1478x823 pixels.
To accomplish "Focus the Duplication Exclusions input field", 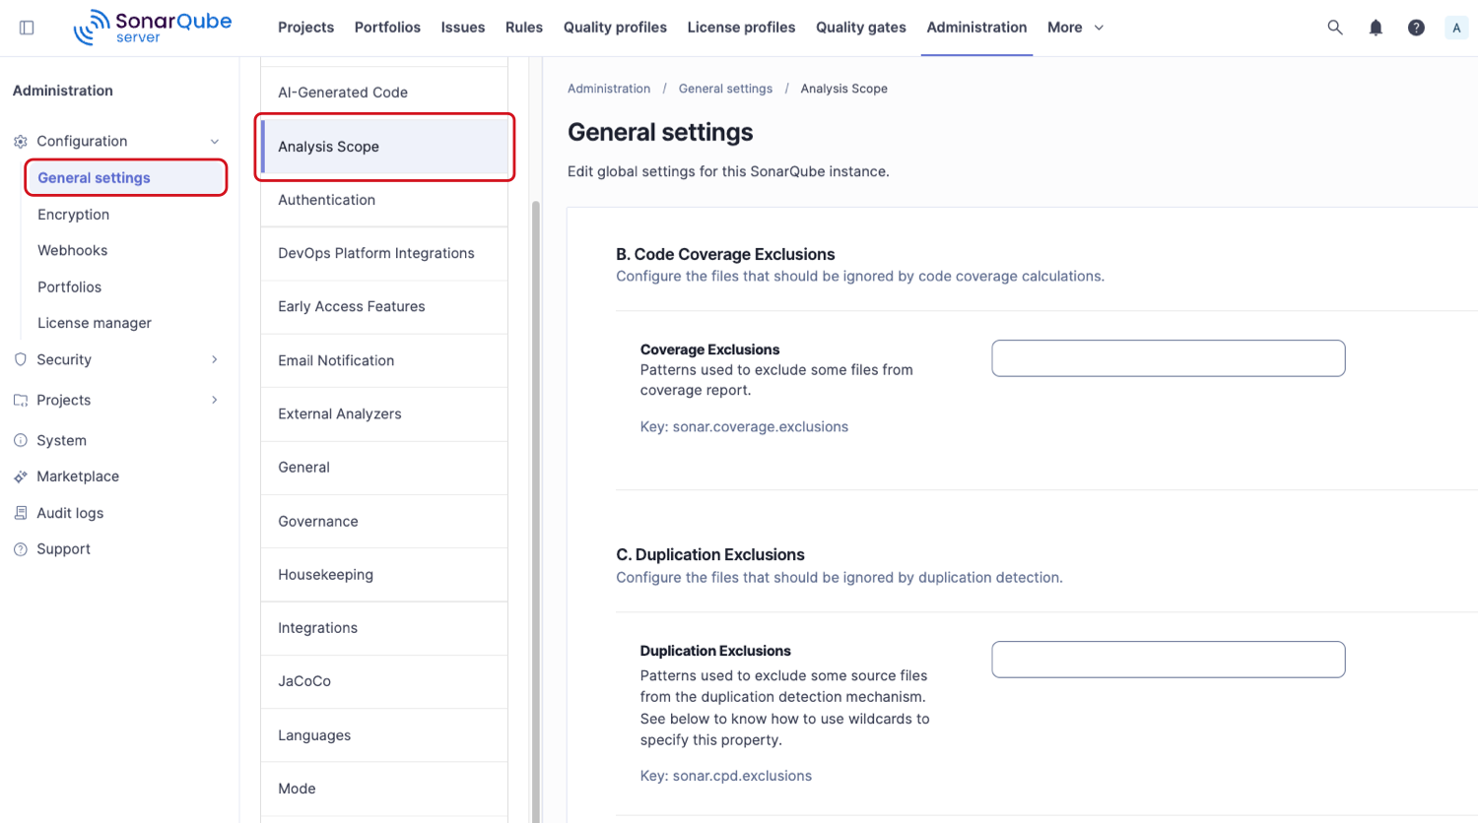I will pos(1169,660).
